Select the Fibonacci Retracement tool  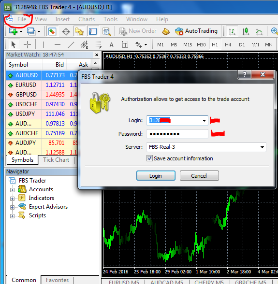click(98, 44)
